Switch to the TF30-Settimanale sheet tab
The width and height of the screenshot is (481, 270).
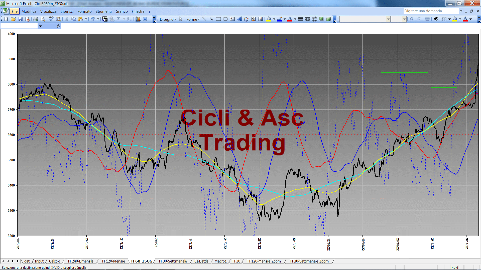point(172,261)
